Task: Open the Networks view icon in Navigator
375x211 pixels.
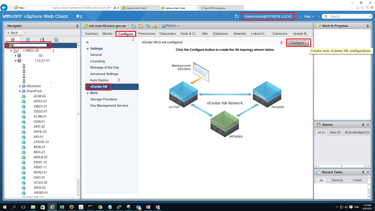Action: (x=56, y=39)
